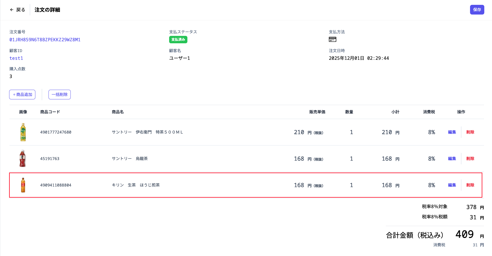
Task: Click the 支払済み status badge
Action: (178, 40)
